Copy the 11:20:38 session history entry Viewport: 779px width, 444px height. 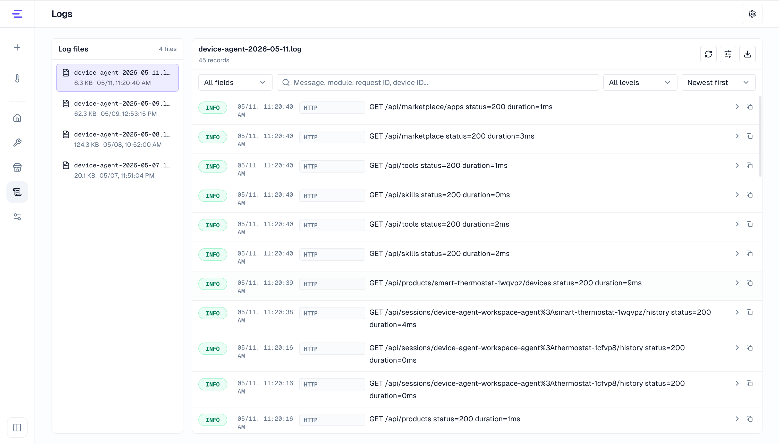tap(749, 312)
